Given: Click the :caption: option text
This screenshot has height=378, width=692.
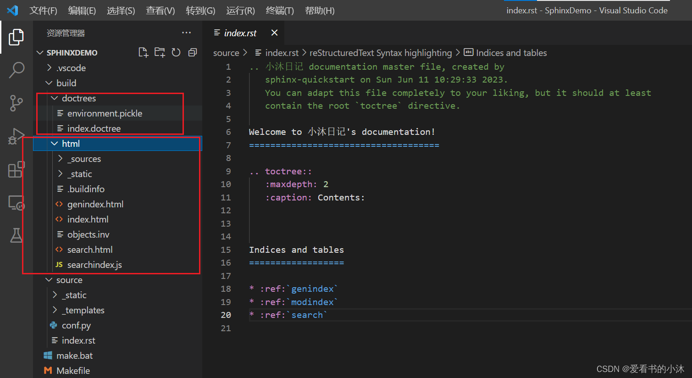Looking at the screenshot, I should click(x=288, y=198).
